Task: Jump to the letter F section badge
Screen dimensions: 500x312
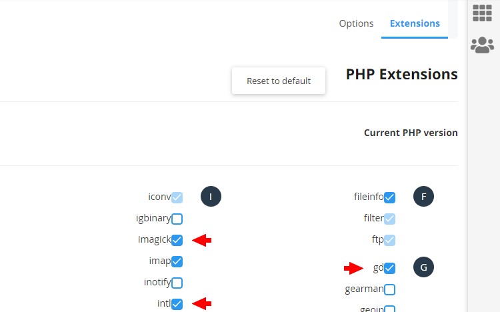Action: (x=423, y=197)
